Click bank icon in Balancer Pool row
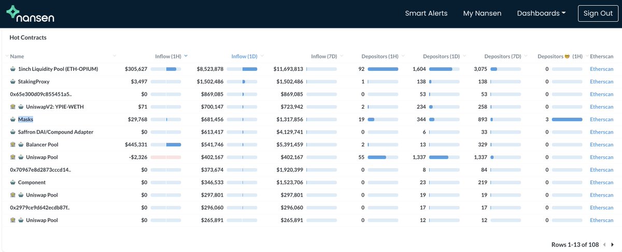 (x=13, y=144)
